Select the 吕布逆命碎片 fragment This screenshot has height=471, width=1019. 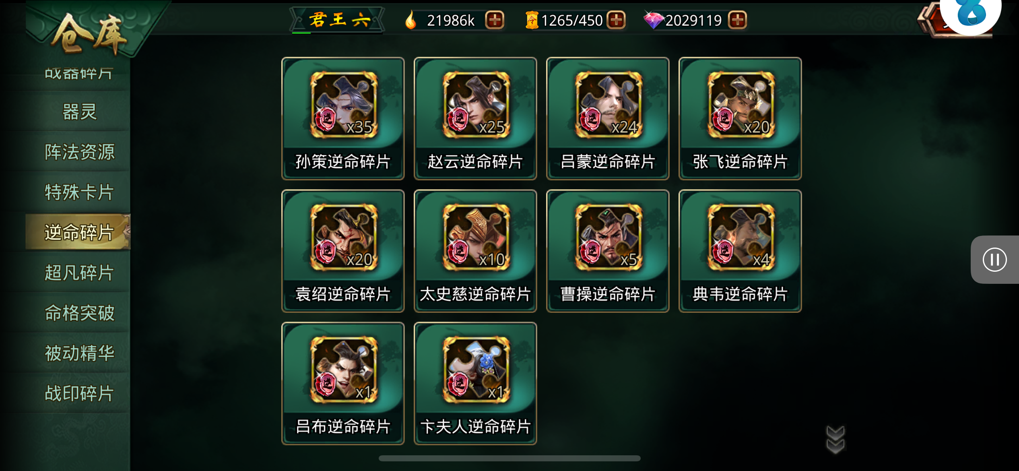click(343, 383)
